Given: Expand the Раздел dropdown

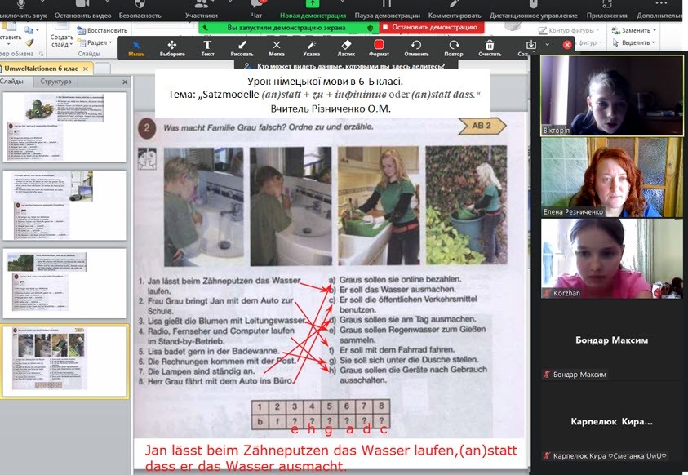Looking at the screenshot, I should click(x=99, y=42).
